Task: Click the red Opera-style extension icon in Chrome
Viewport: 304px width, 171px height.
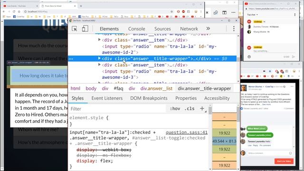Action: [178, 11]
